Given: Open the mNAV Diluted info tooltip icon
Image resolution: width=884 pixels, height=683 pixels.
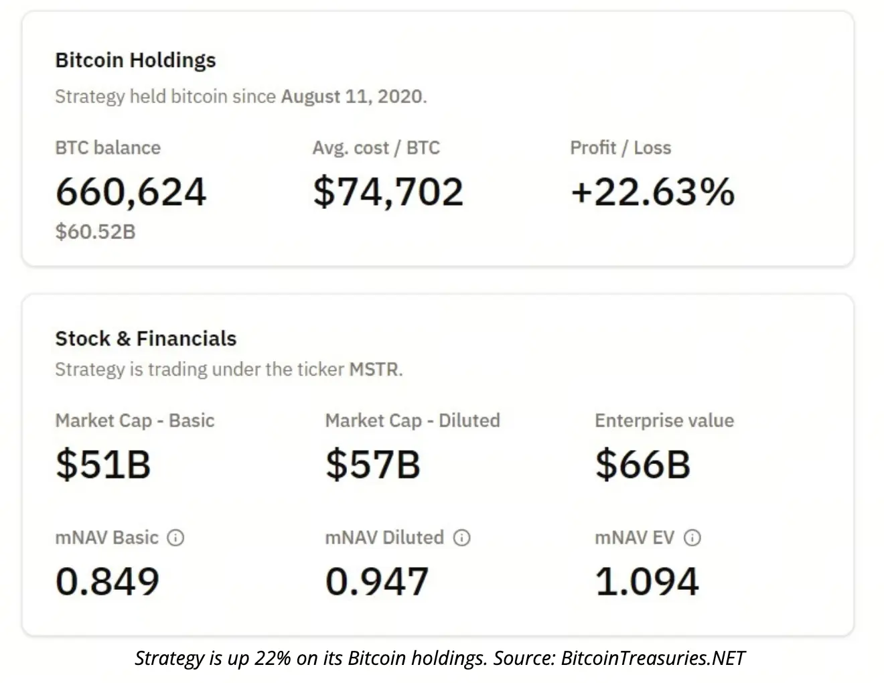Looking at the screenshot, I should (462, 538).
